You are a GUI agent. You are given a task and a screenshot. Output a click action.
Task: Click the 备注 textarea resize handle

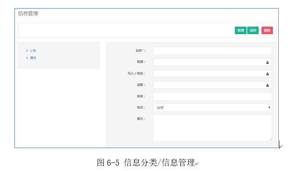coord(270,139)
